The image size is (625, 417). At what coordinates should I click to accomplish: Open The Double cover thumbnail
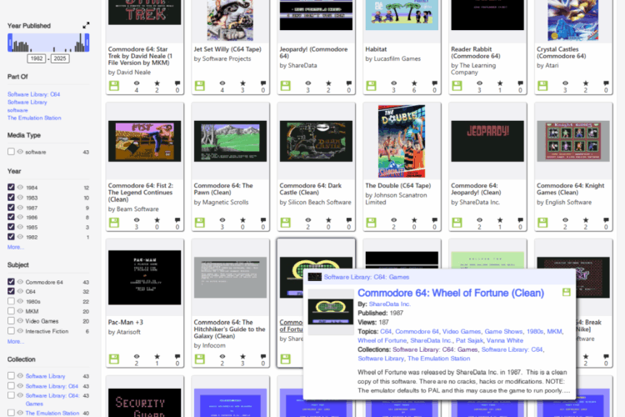coord(402,141)
